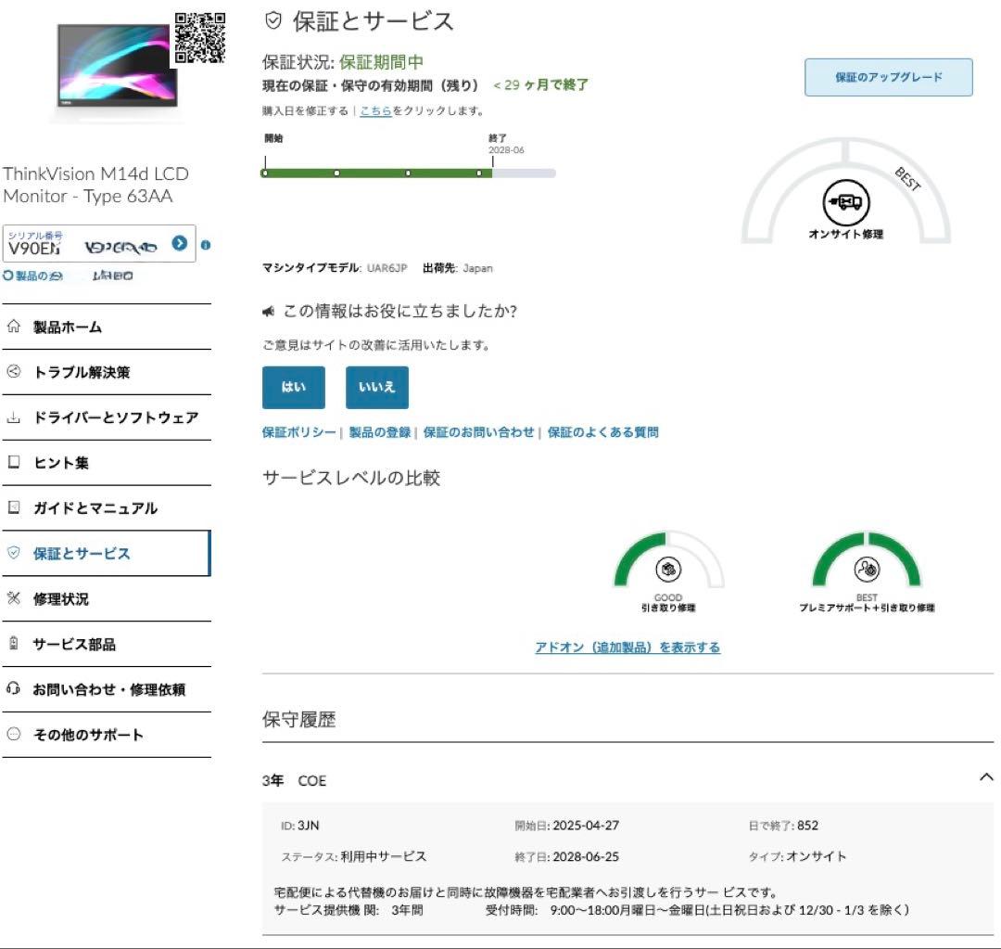1001x949 pixels.
Task: Click the wrench icon beside 修理状況
Action: [13, 598]
